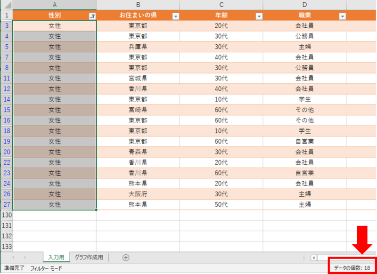Click the 兵庫県 cell in row 5

pyautogui.click(x=138, y=47)
